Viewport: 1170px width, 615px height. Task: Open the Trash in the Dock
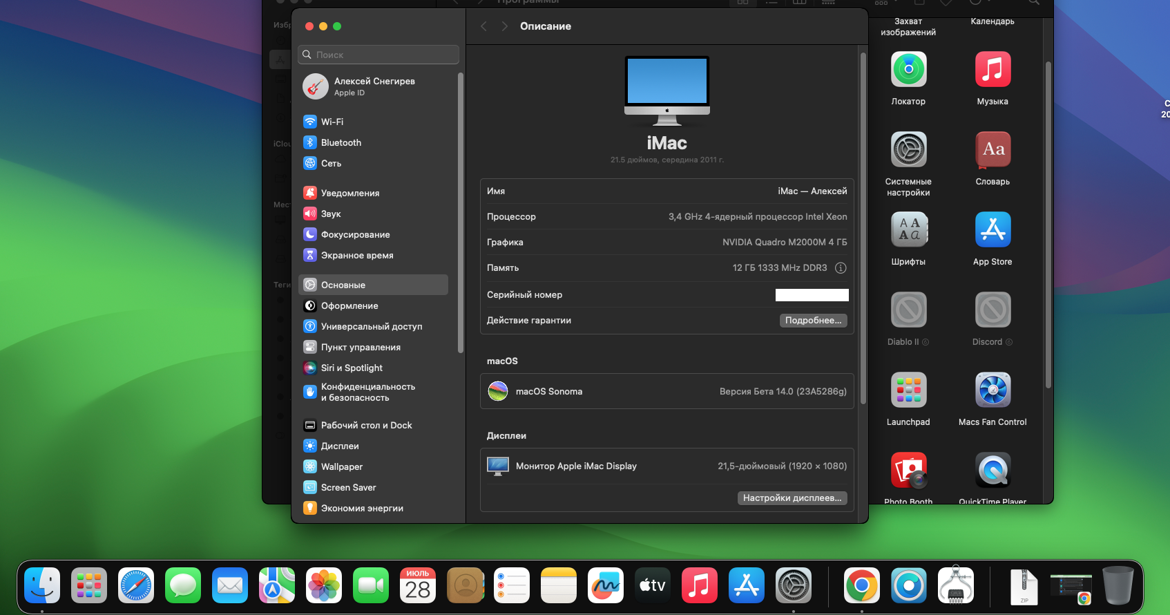pos(1118,585)
